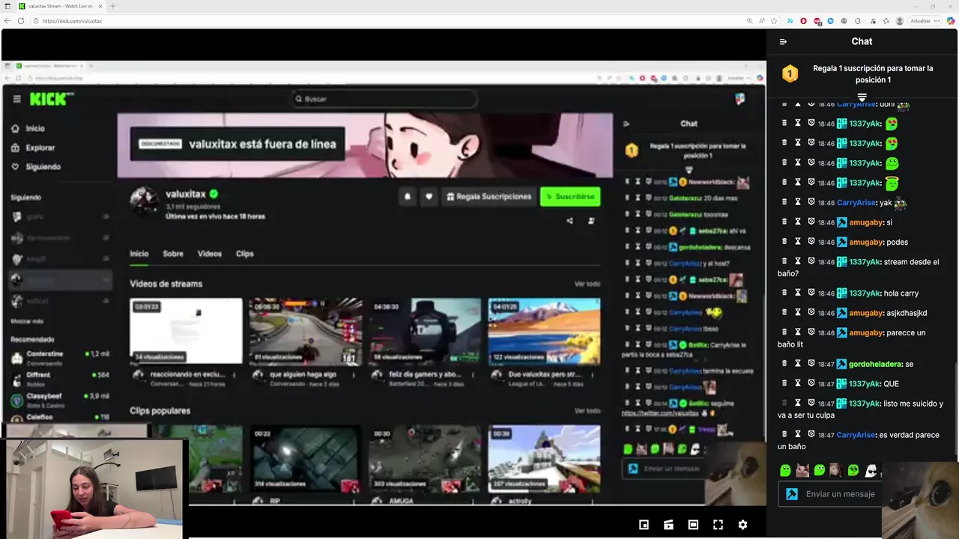Screen dimensions: 959x539
Task: Insert the first green emote in quick emote row
Action: [x=785, y=471]
